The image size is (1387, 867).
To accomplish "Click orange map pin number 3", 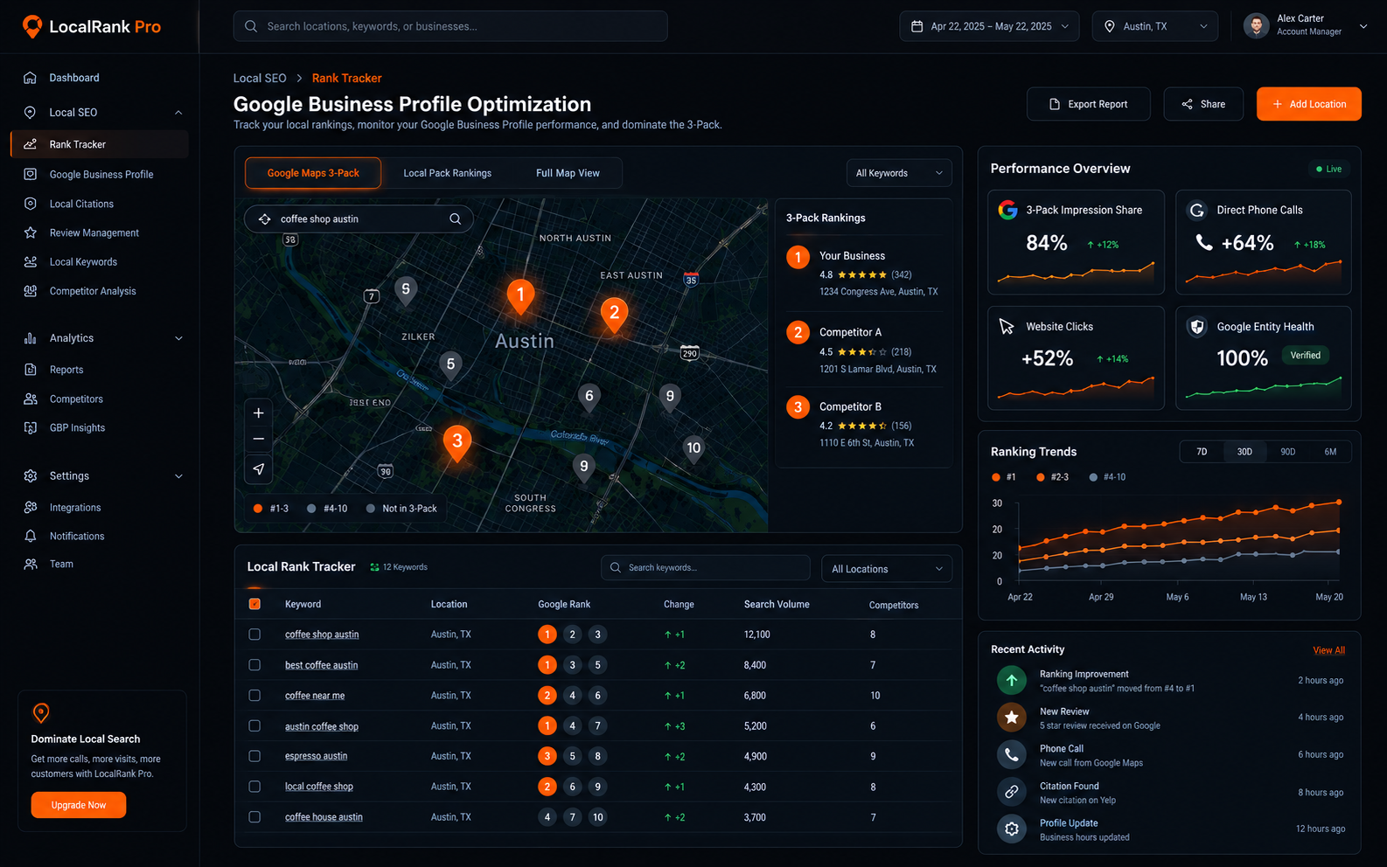I will (457, 443).
